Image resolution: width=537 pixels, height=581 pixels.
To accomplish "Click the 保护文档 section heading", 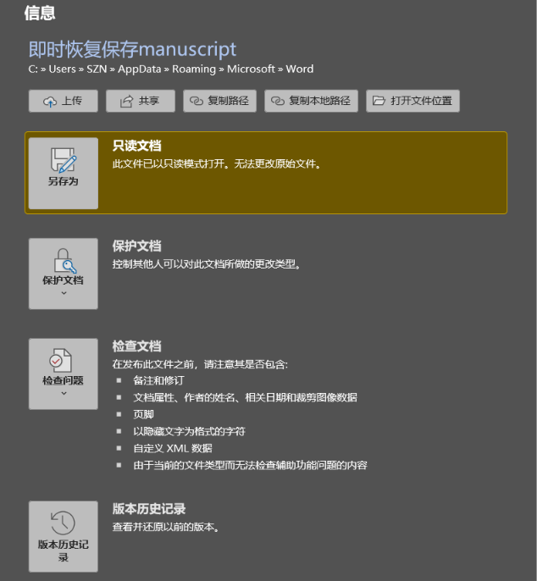I will coord(136,246).
